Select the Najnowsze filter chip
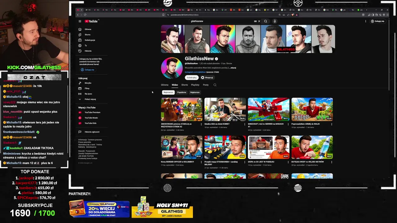This screenshot has width=397, height=223. click(x=168, y=92)
